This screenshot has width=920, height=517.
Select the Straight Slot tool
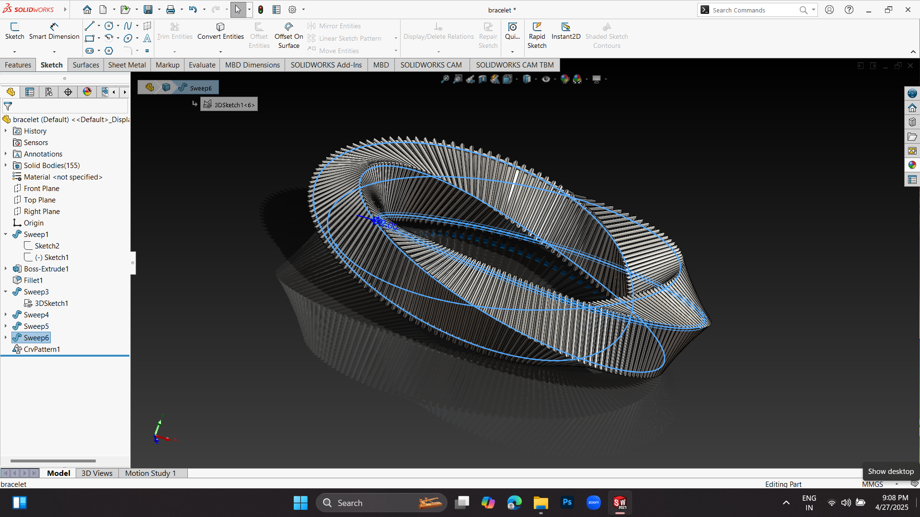[x=90, y=51]
